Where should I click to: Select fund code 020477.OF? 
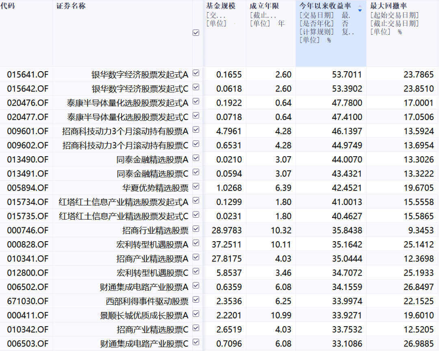[28, 117]
